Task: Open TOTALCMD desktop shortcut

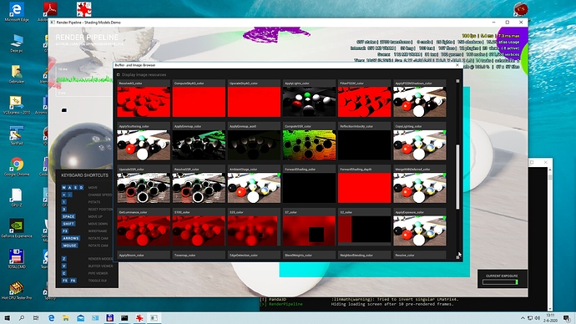Action: pyautogui.click(x=17, y=259)
